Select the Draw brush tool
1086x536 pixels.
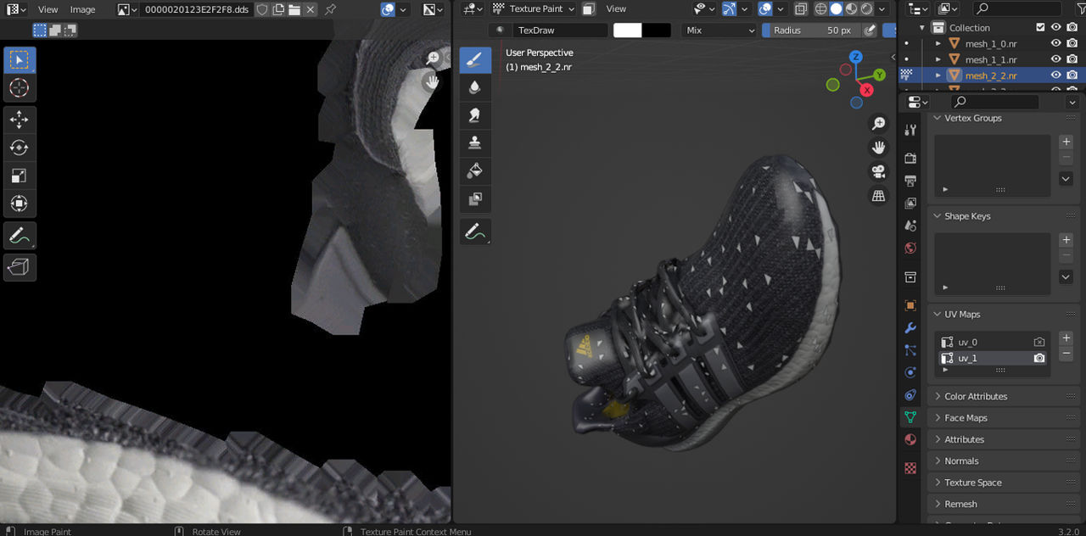coord(475,60)
